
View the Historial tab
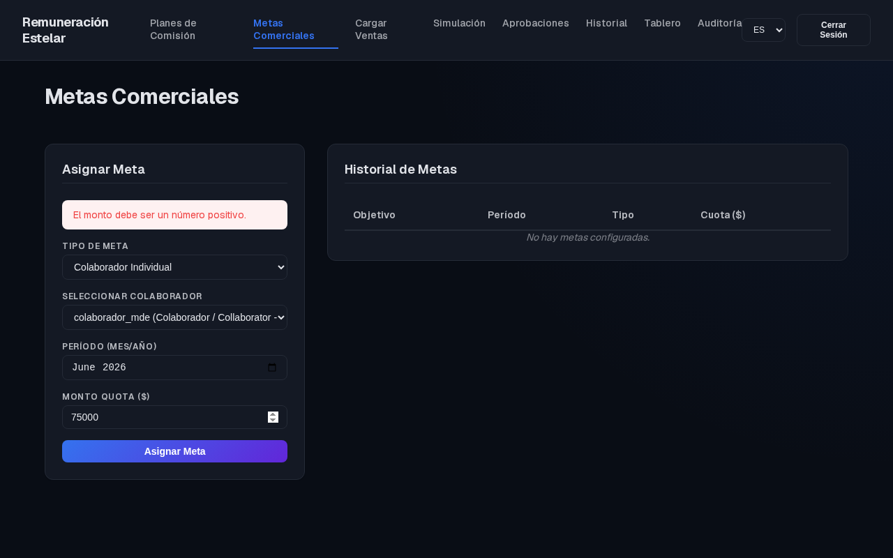pyautogui.click(x=606, y=23)
